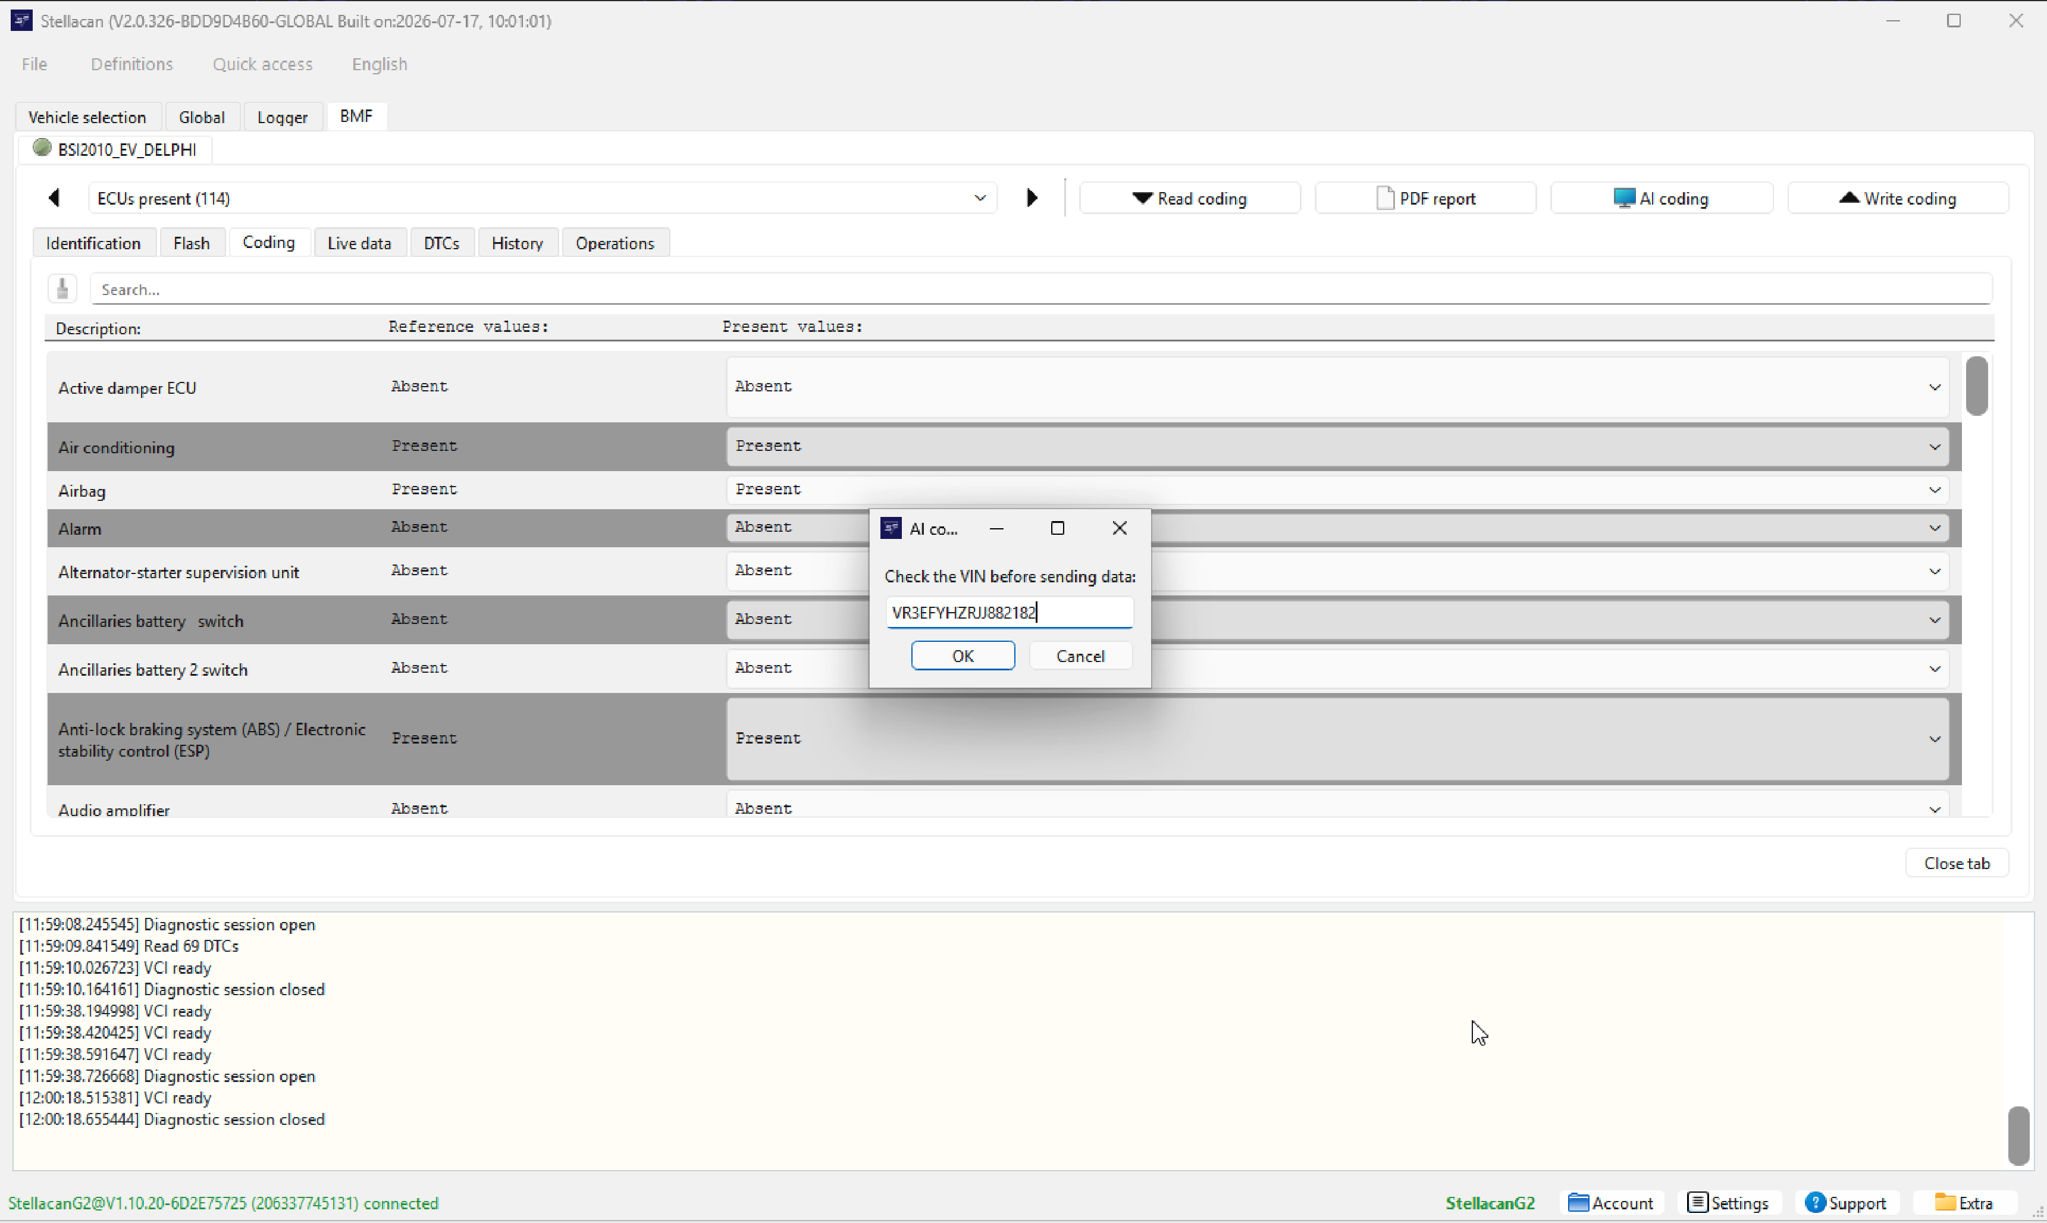This screenshot has height=1223, width=2047.
Task: Expand Airbag present value dropdown
Action: tap(1934, 490)
